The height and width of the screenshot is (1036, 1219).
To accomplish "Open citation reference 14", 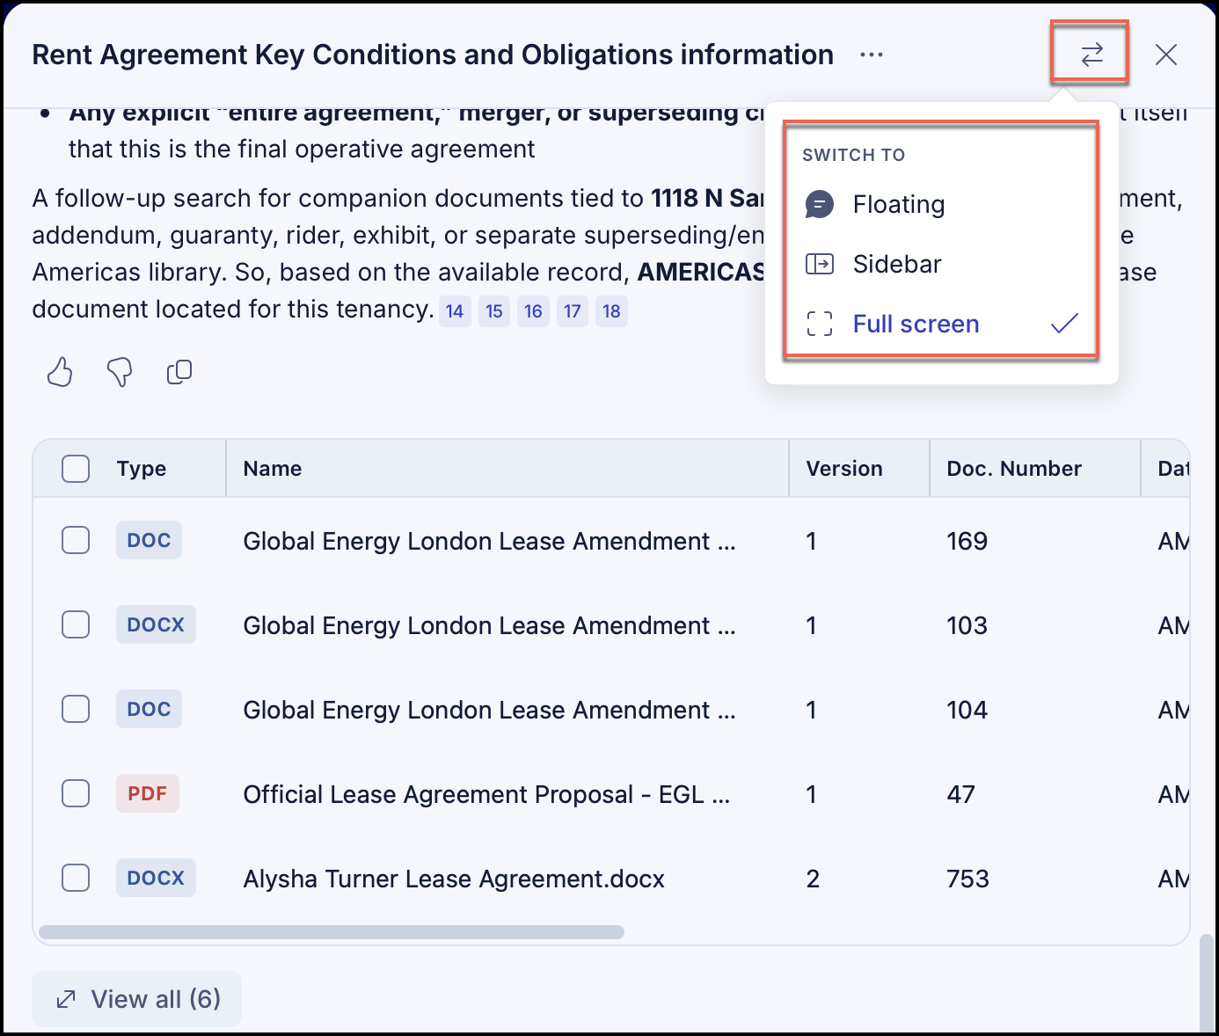I will pyautogui.click(x=455, y=311).
